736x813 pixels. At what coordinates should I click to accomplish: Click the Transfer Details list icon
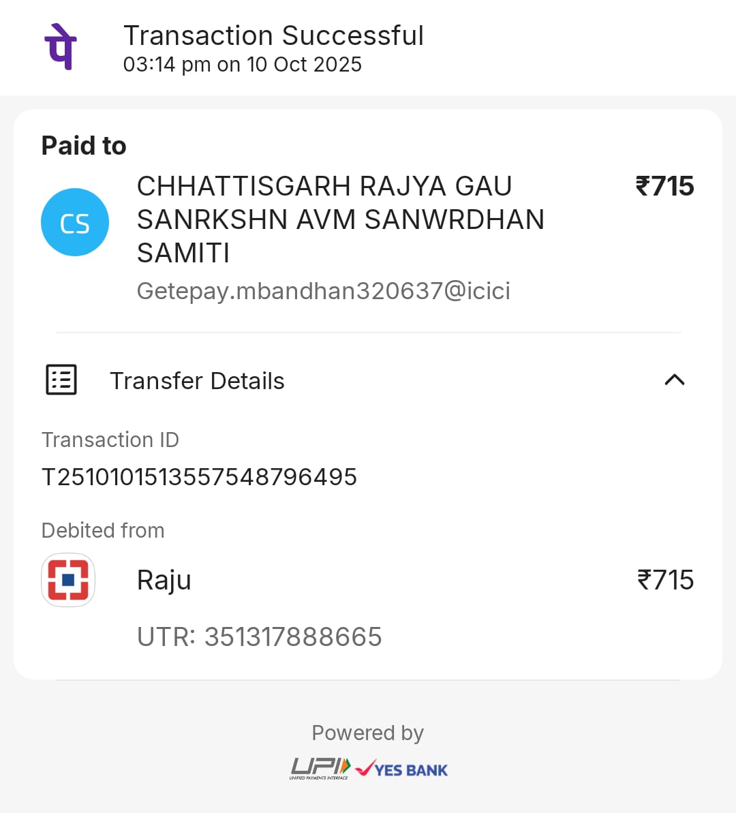coord(61,380)
